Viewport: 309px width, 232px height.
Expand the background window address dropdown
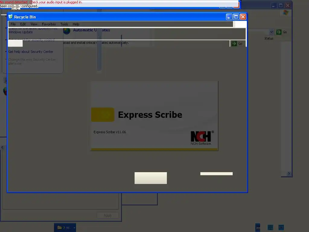[271, 32]
